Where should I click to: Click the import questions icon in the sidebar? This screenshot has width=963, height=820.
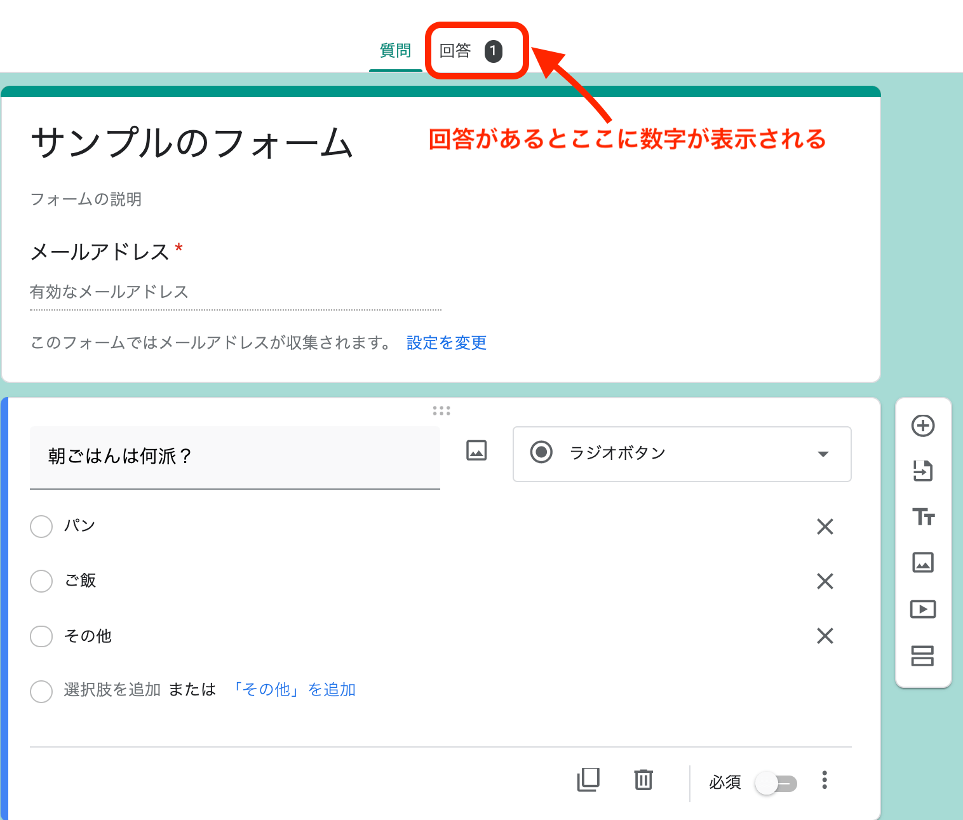923,472
